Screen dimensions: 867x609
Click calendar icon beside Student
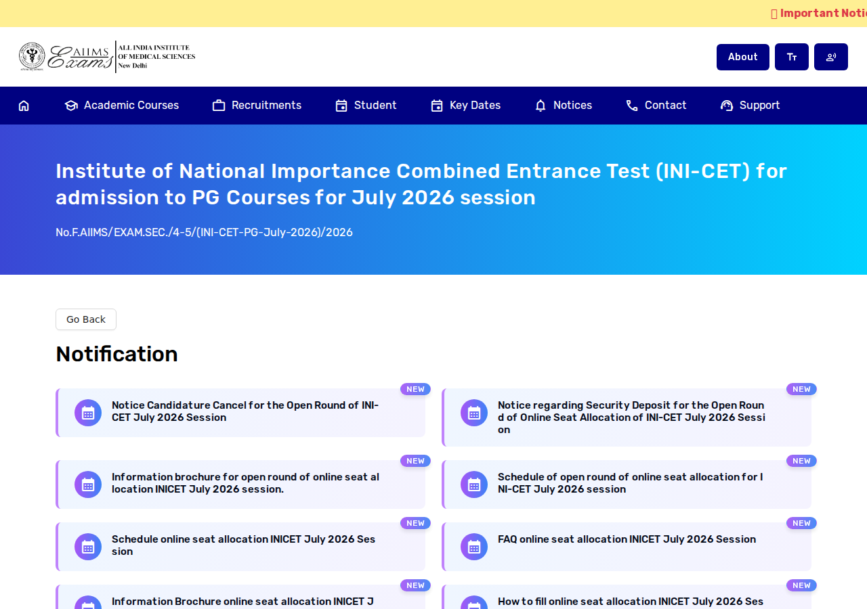pyautogui.click(x=341, y=106)
